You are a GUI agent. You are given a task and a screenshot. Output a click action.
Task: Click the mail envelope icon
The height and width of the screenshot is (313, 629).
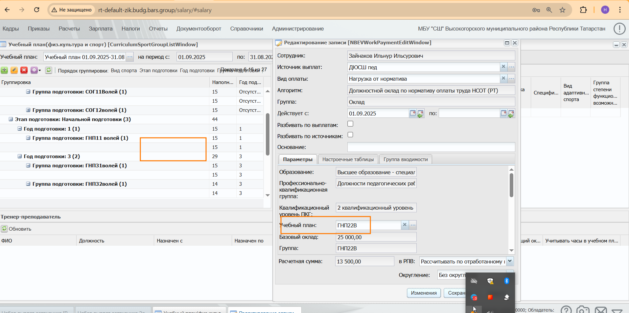pos(601,310)
